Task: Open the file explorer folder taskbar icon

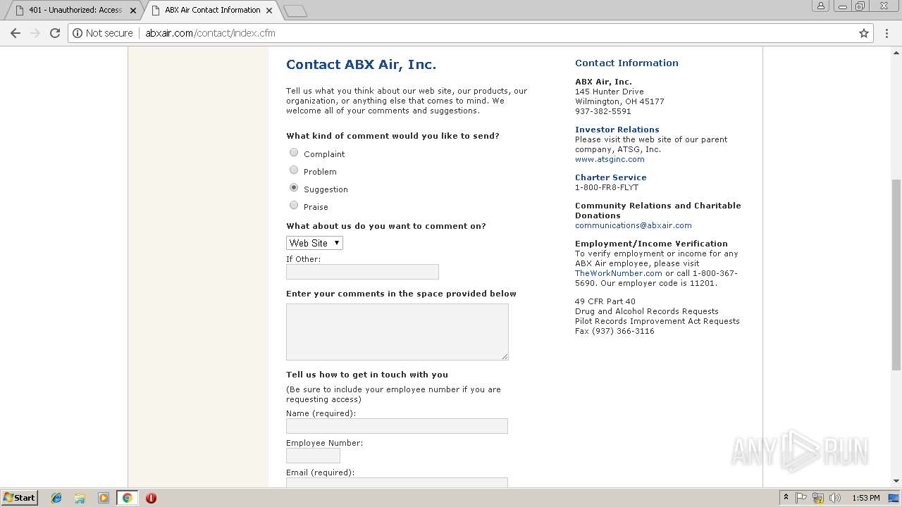Action: (80, 498)
